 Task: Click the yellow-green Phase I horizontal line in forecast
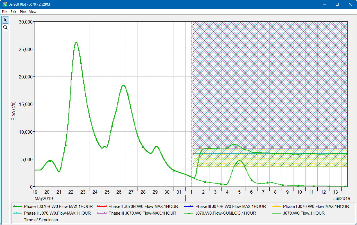coord(270,167)
